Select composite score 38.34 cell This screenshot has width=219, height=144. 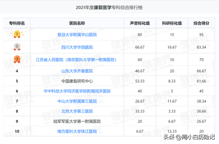click(x=201, y=101)
